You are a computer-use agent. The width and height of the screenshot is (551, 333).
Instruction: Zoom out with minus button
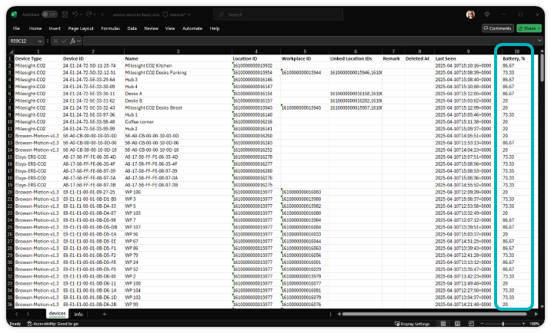(482, 324)
